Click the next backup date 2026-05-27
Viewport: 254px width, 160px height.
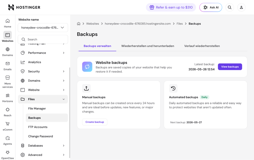click(x=194, y=122)
